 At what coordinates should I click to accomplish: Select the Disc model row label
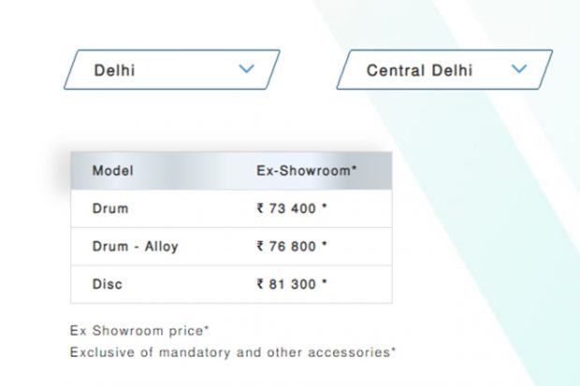(x=107, y=284)
